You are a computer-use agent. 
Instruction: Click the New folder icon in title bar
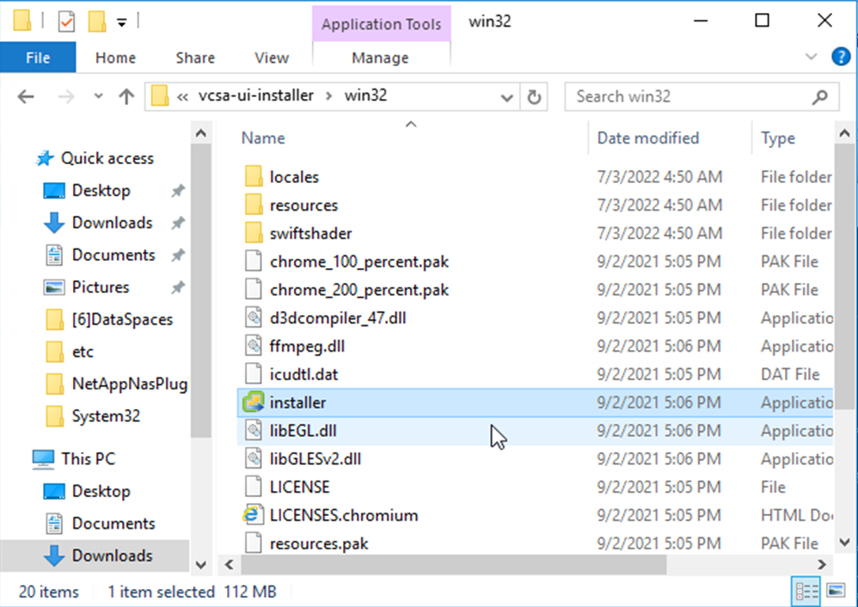click(97, 21)
